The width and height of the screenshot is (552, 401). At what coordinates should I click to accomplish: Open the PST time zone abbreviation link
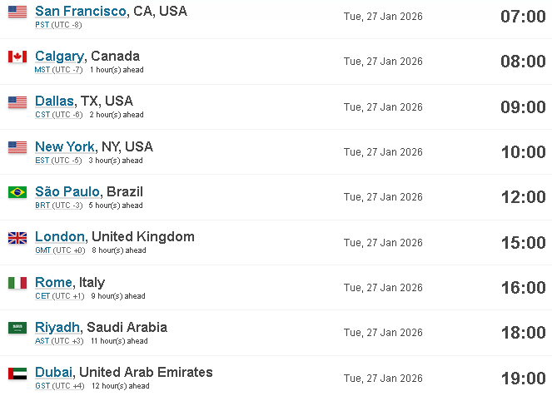[42, 25]
